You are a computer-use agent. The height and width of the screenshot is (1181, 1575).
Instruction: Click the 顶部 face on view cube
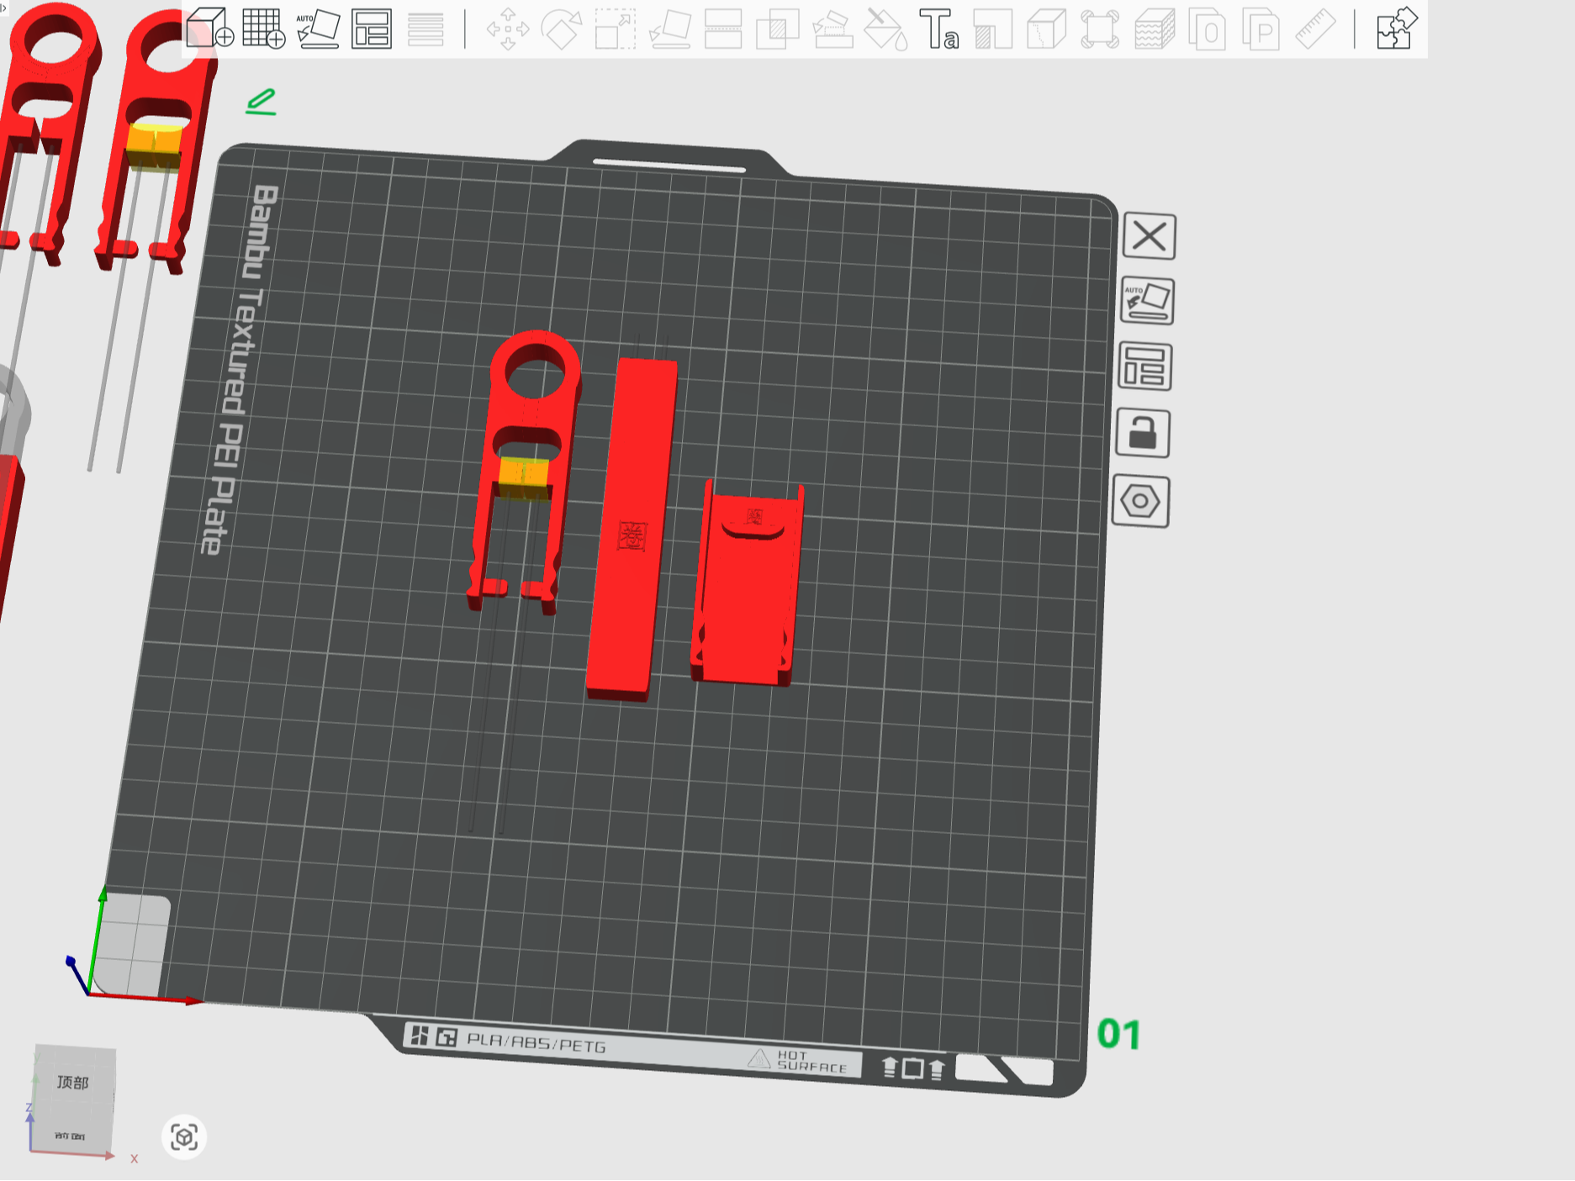(73, 1082)
